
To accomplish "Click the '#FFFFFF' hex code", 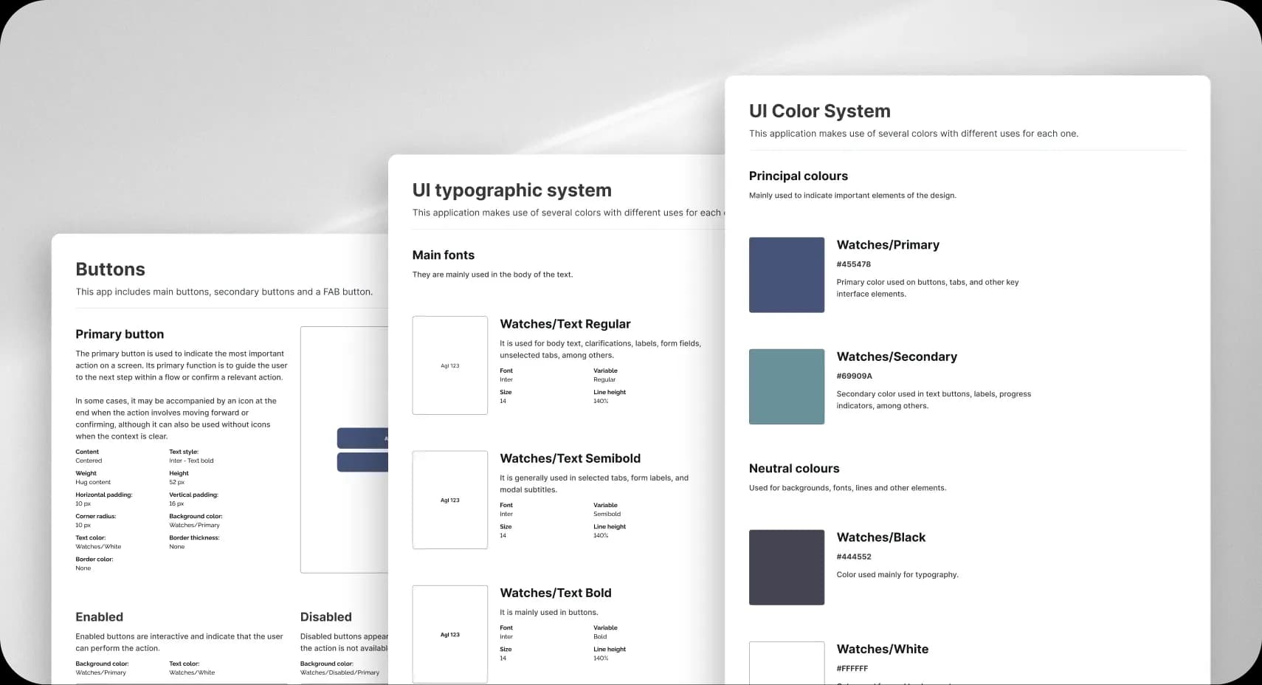I will click(x=852, y=668).
